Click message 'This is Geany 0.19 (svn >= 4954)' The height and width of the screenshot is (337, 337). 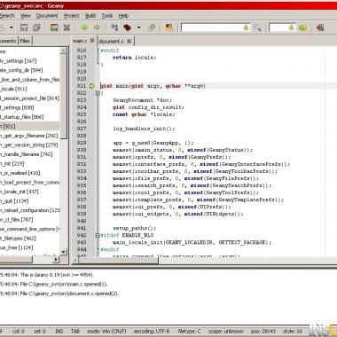tap(57, 275)
